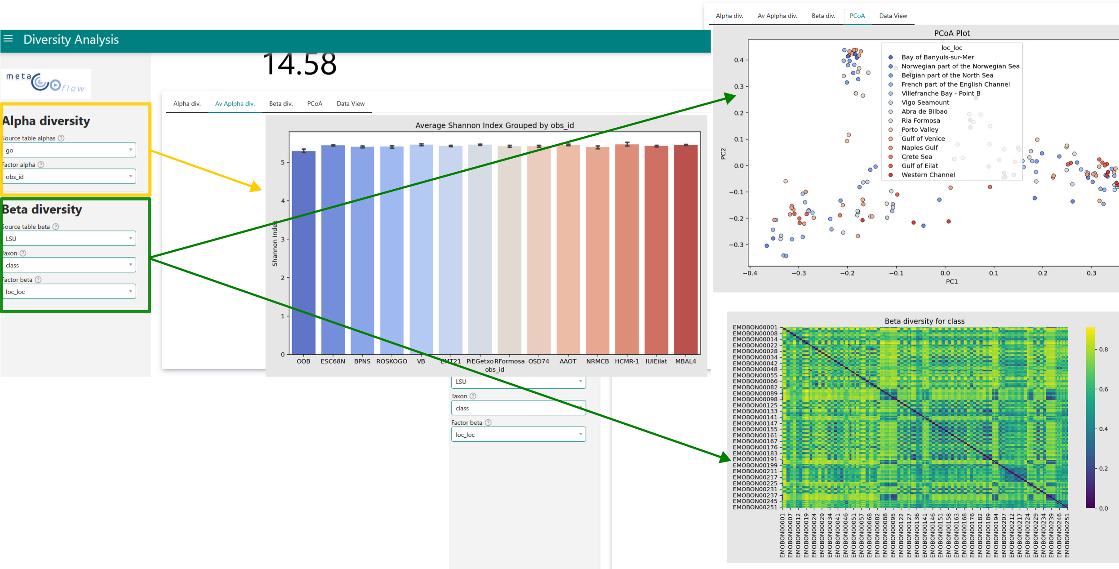Open the Factor alpha 'obs_id' dropdown

[x=69, y=177]
